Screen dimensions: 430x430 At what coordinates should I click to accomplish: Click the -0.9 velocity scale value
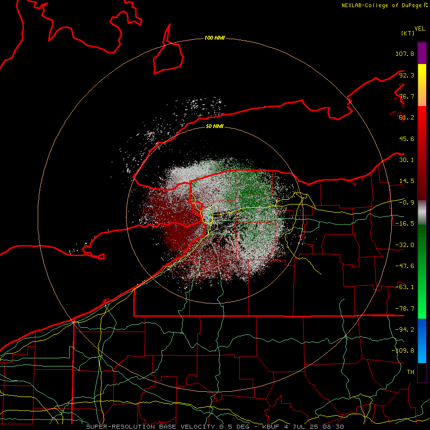(407, 203)
